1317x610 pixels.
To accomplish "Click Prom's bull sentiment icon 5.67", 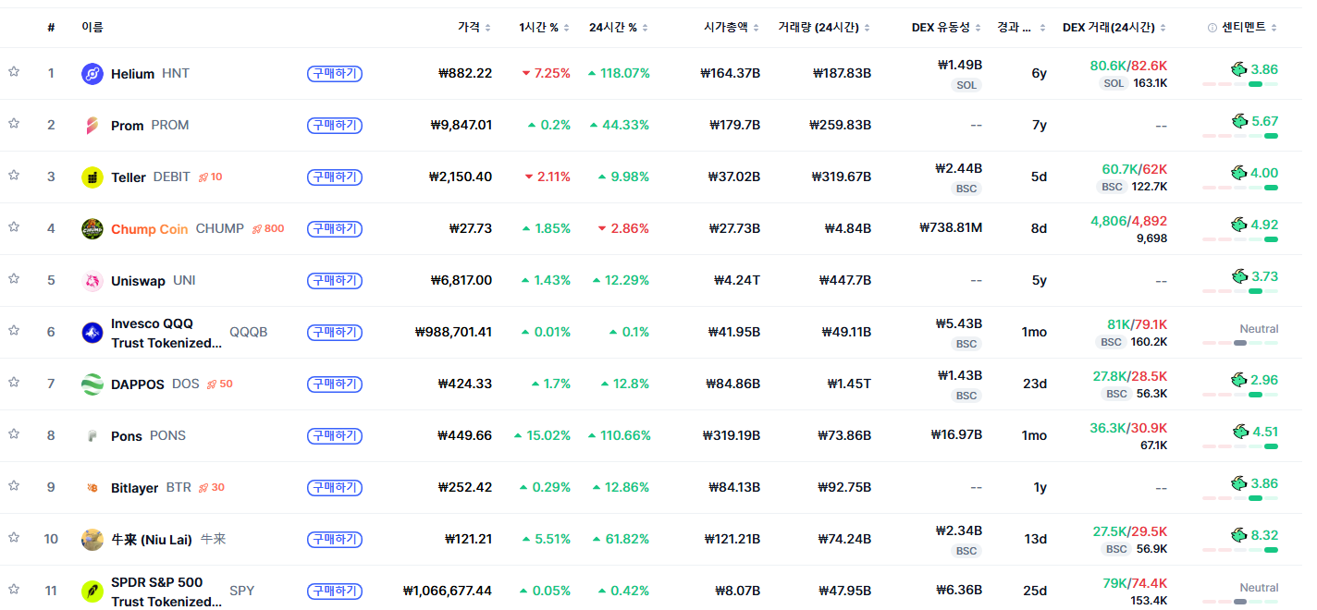I will (1239, 120).
